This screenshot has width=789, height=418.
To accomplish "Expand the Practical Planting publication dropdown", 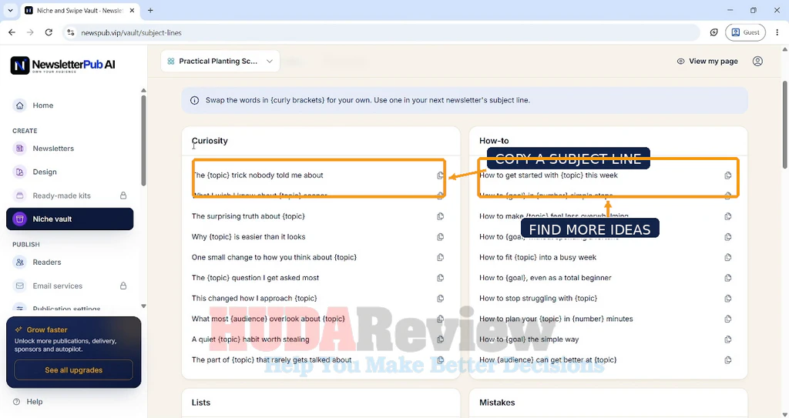I will (220, 62).
